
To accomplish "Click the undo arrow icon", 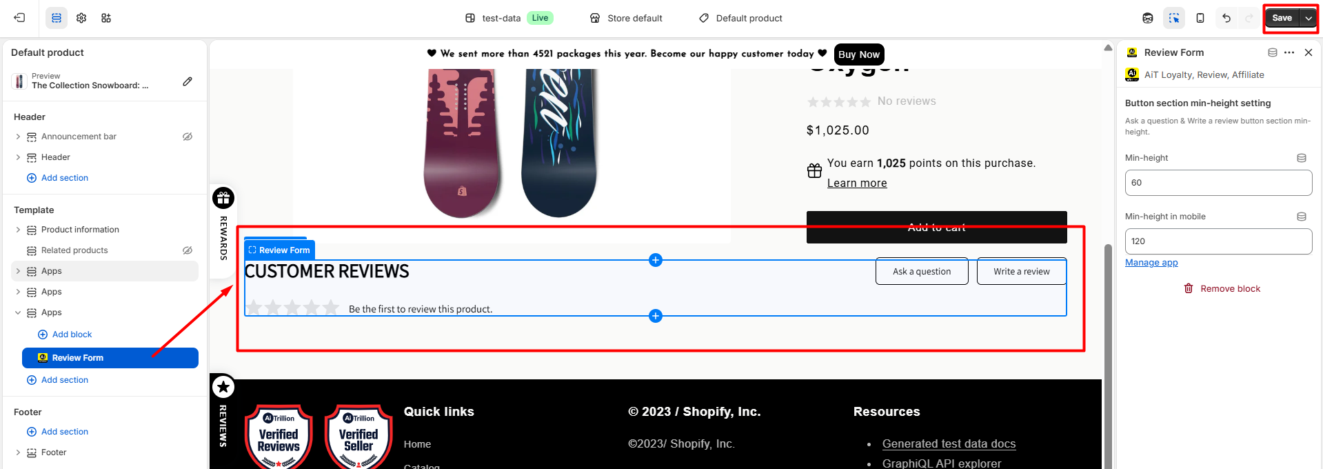I will click(1226, 18).
